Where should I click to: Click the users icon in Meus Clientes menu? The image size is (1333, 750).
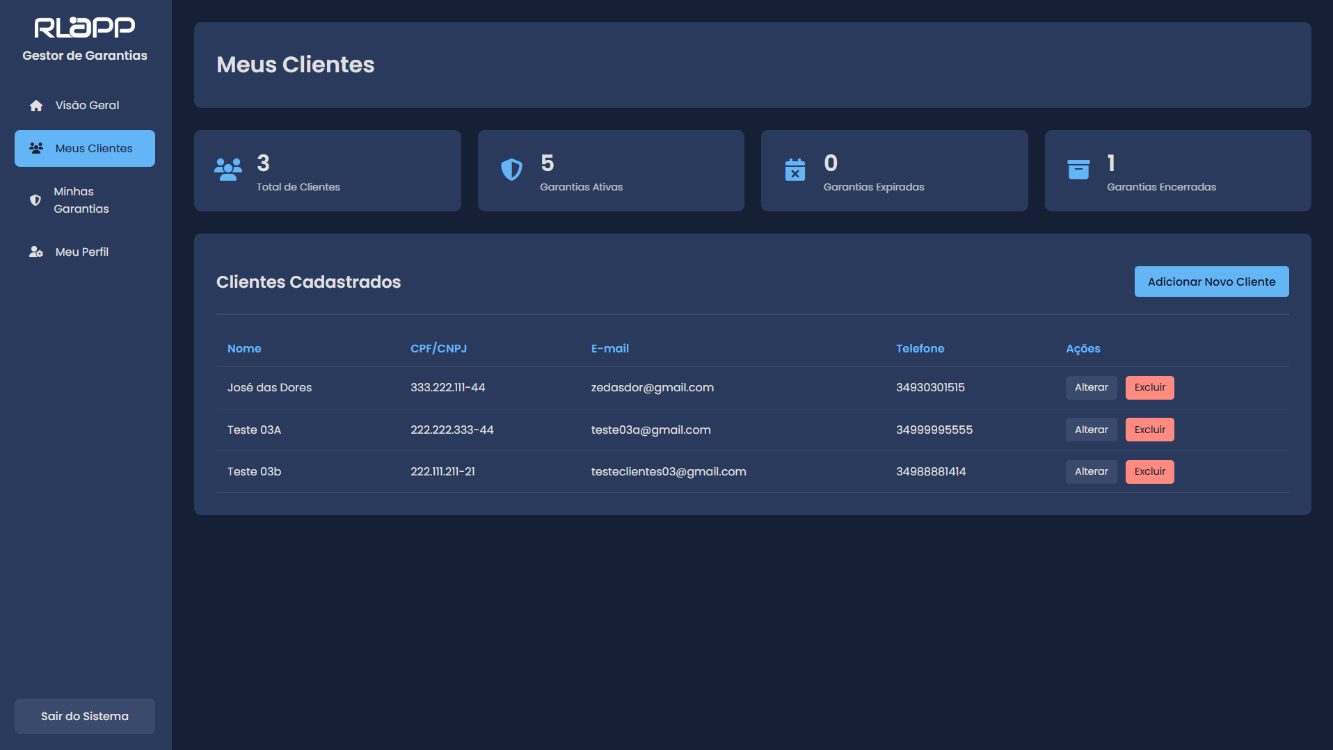pos(36,148)
